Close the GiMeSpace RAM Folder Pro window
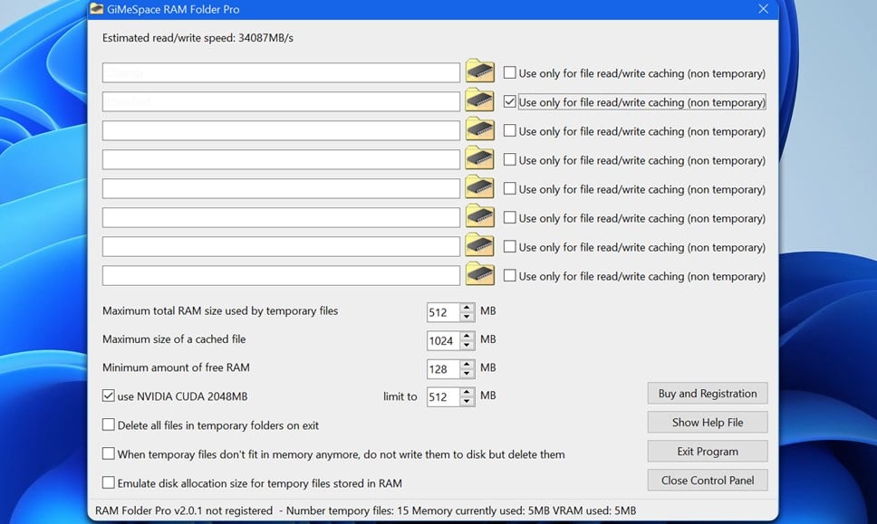This screenshot has height=524, width=877. [x=764, y=9]
